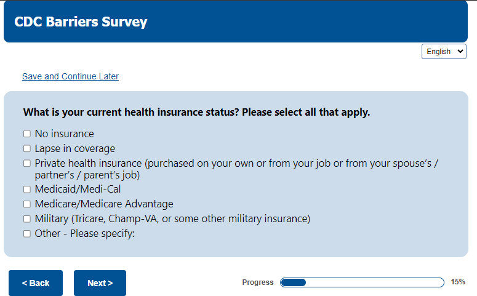477x296 pixels.
Task: Click the 15% progress percentage text
Action: (x=458, y=282)
